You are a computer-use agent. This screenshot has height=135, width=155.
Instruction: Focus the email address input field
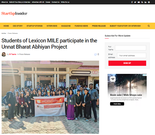point(132,55)
